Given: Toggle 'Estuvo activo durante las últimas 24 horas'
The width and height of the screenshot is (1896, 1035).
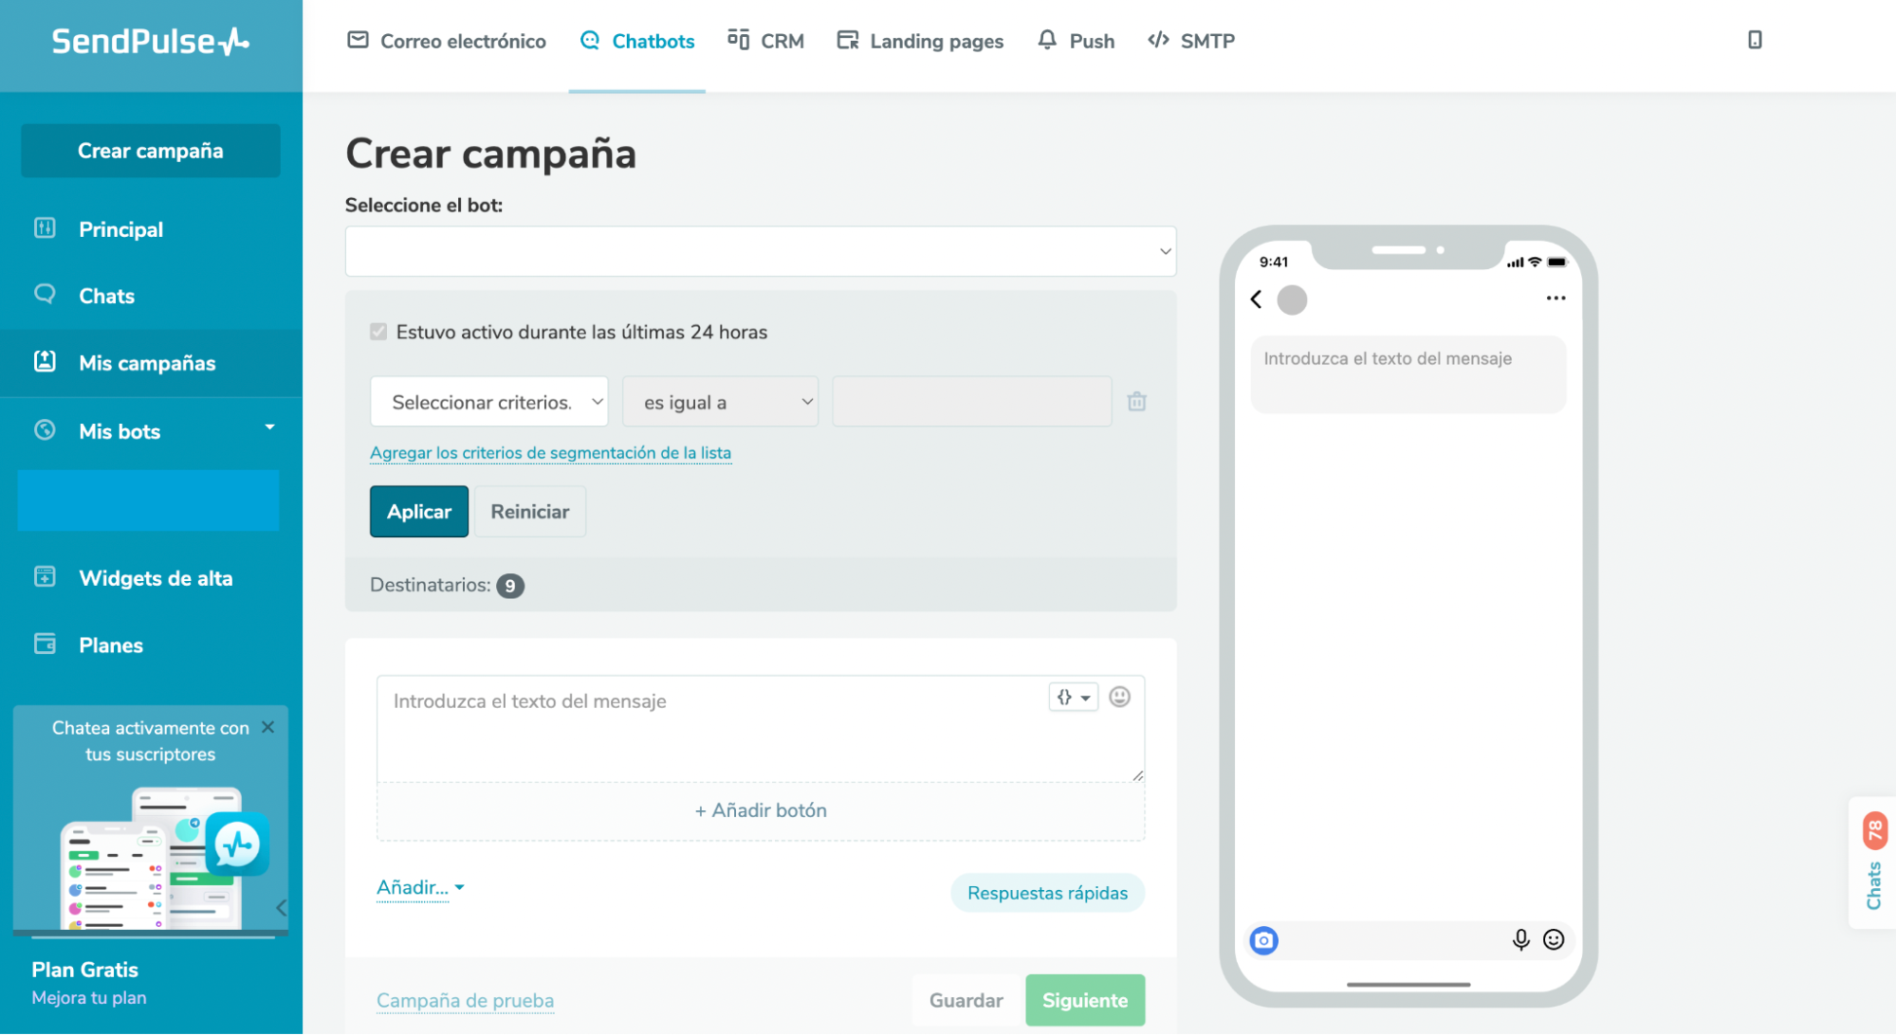Looking at the screenshot, I should (378, 332).
